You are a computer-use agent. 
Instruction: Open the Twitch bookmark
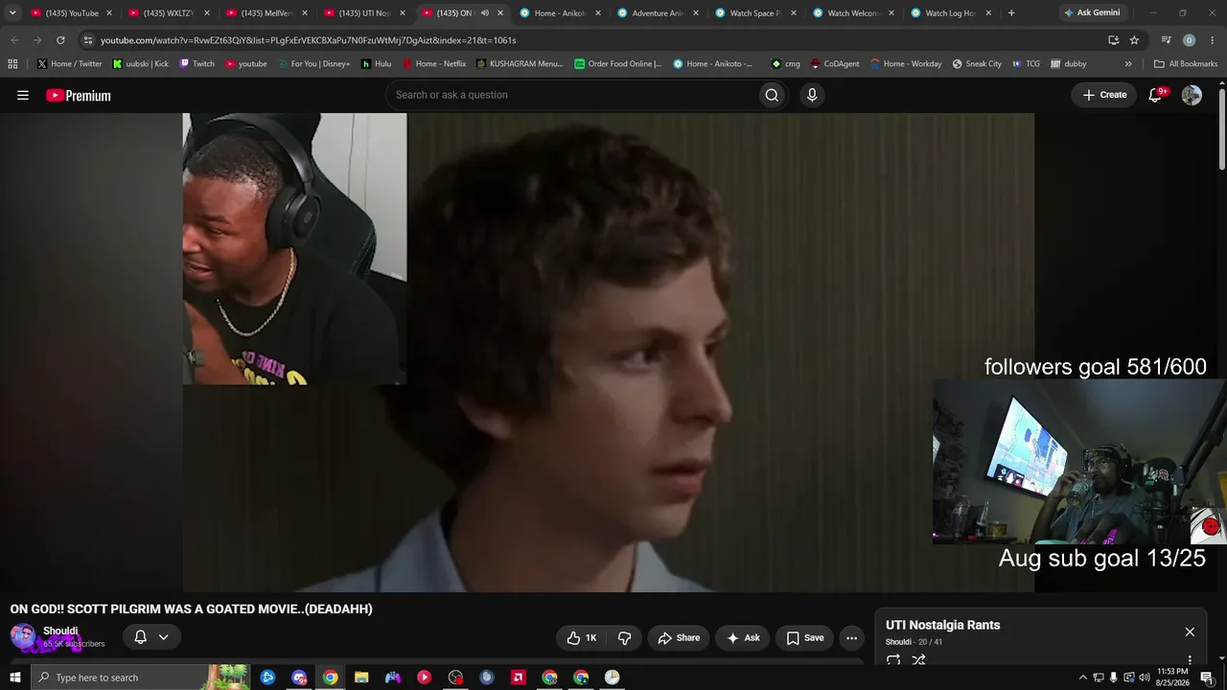click(197, 64)
